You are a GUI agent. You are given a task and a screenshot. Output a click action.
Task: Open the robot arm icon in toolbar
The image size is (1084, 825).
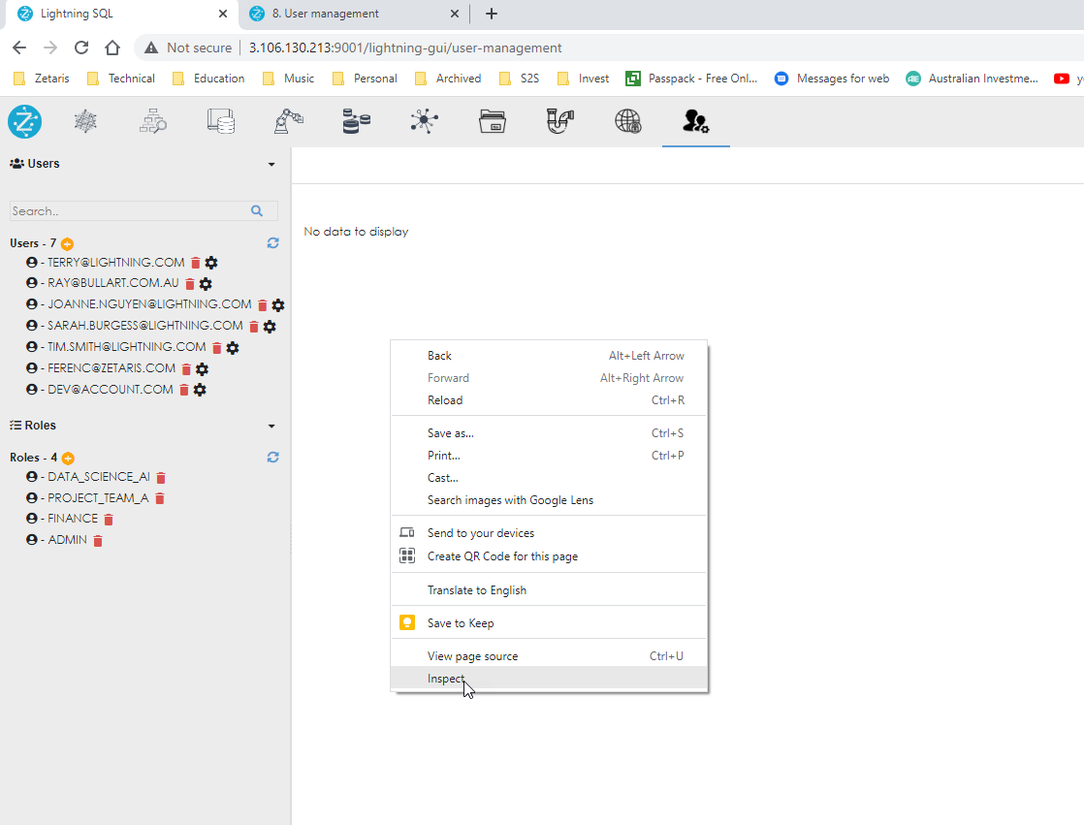pos(288,121)
